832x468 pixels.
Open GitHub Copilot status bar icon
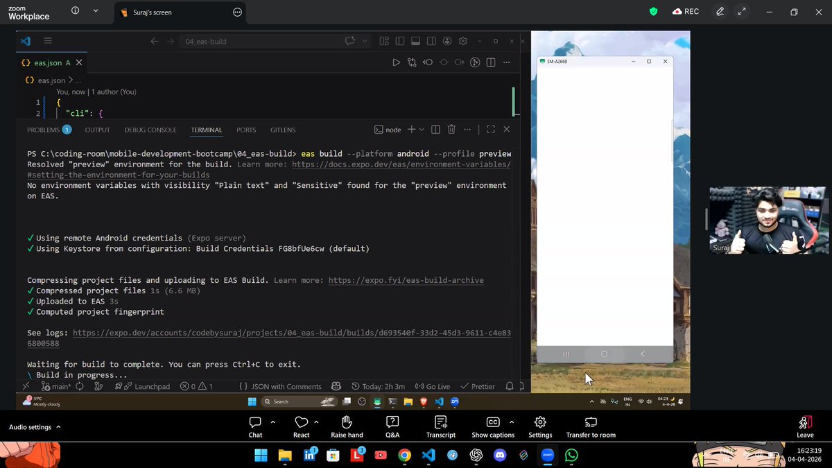(x=336, y=386)
